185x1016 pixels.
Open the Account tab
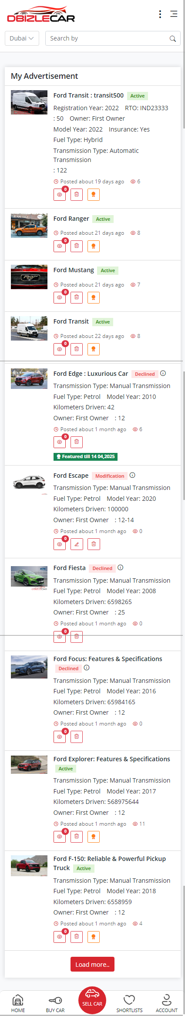pos(167,1003)
